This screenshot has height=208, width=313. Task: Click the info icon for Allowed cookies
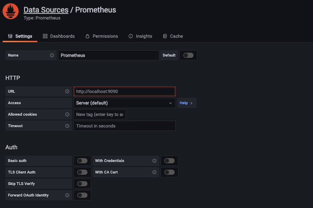(x=67, y=114)
